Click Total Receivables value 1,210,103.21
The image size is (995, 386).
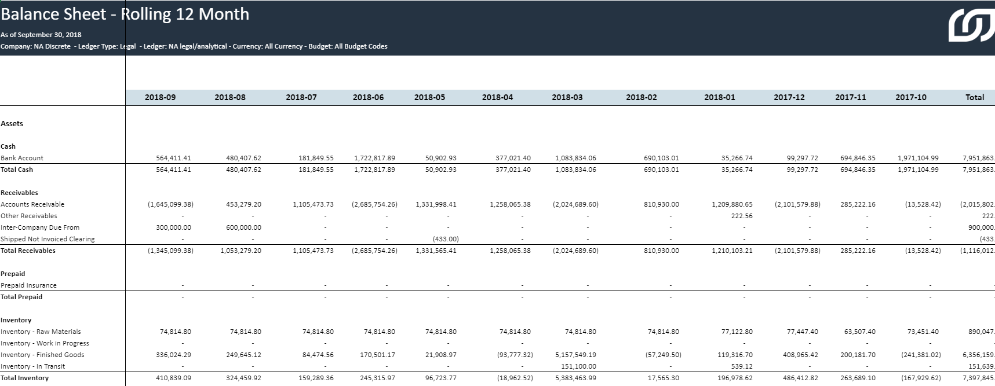pyautogui.click(x=732, y=251)
